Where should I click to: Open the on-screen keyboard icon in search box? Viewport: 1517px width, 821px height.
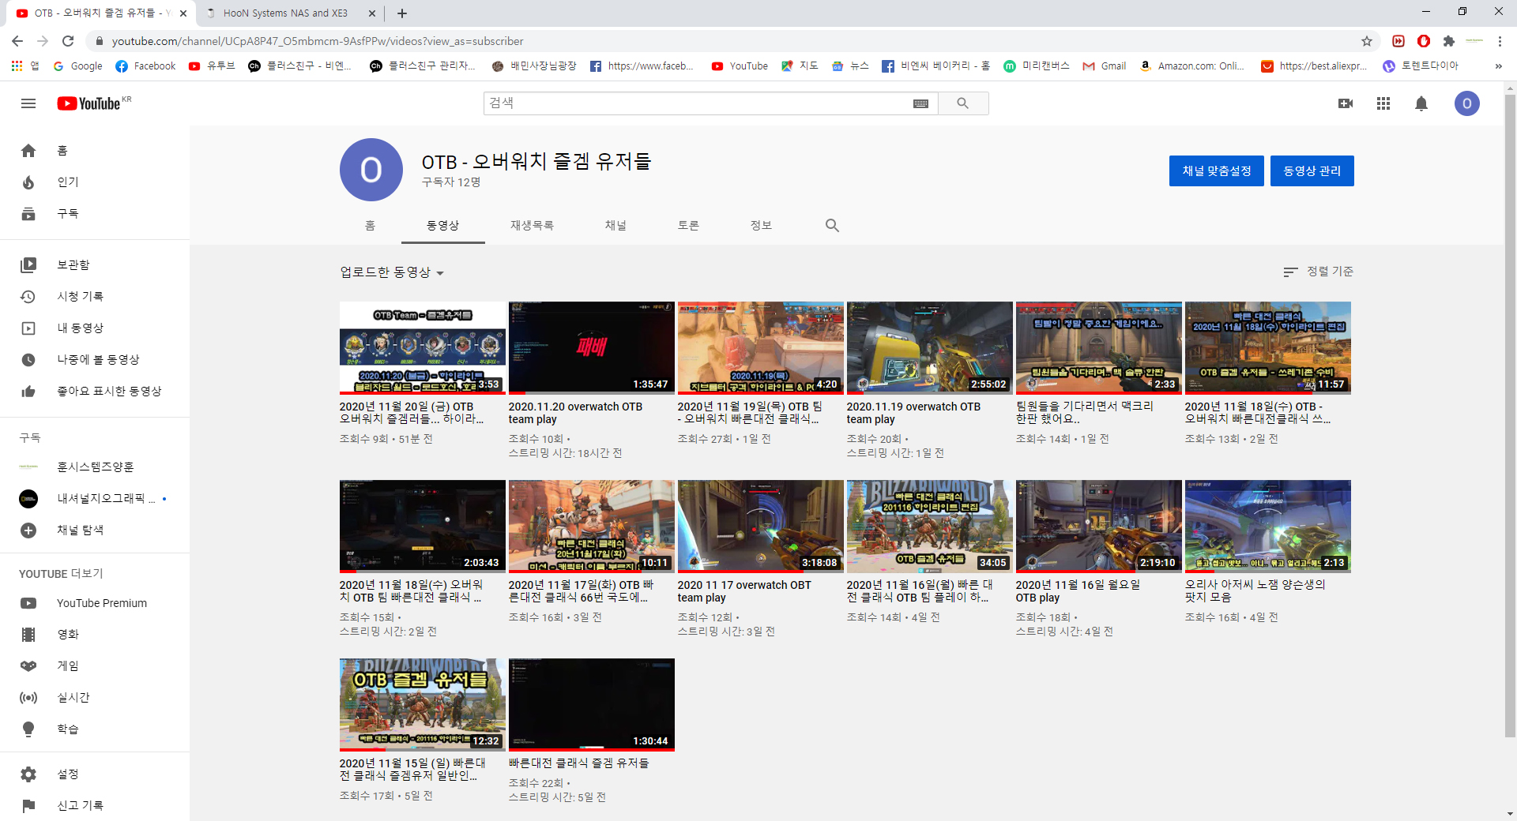click(920, 103)
